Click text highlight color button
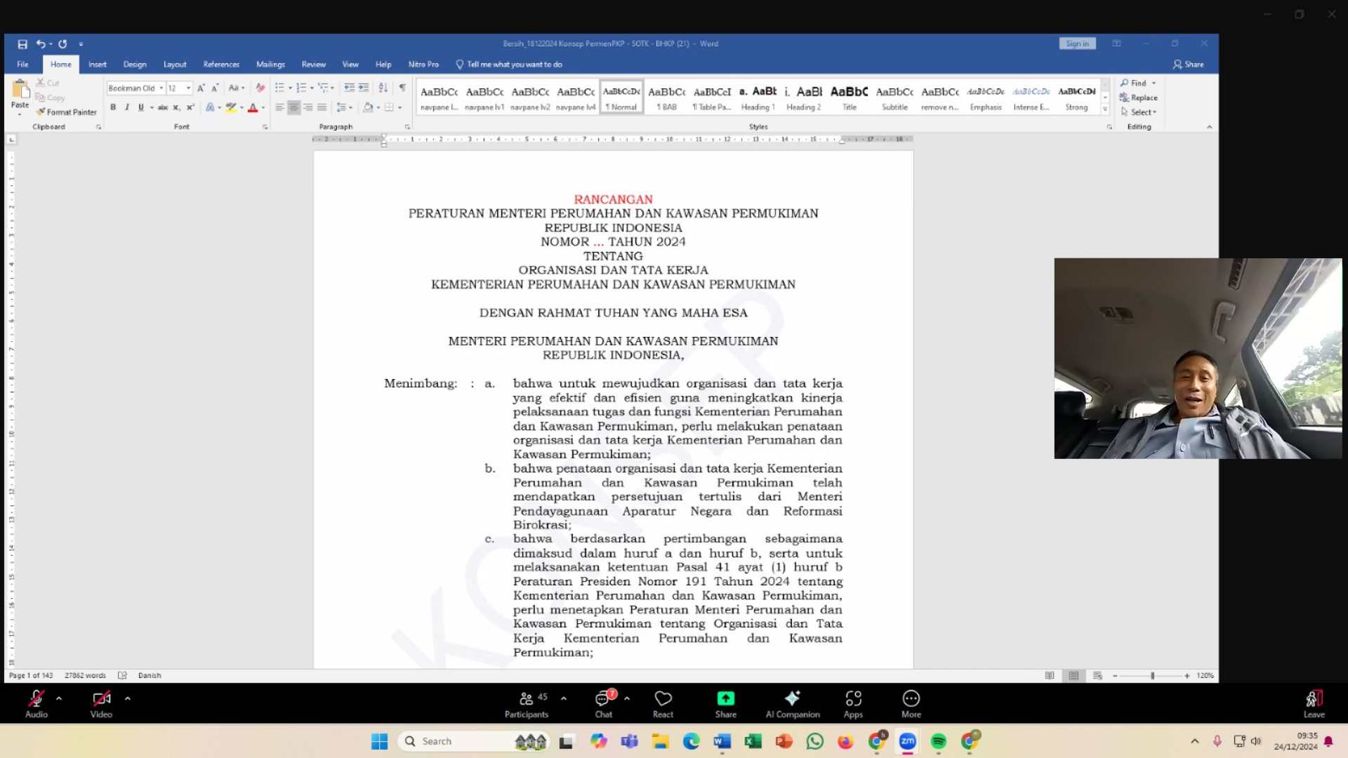The height and width of the screenshot is (758, 1348). [231, 107]
